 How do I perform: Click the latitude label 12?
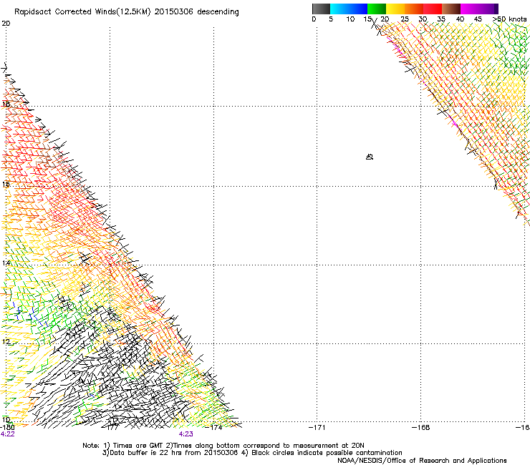pyautogui.click(x=6, y=341)
